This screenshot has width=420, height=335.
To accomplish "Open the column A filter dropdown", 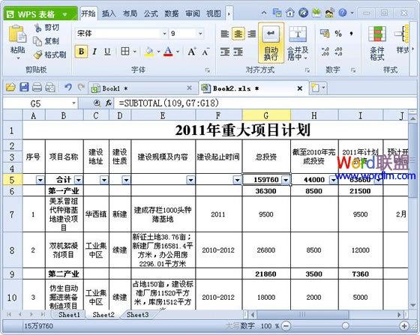I will pyautogui.click(x=40, y=180).
